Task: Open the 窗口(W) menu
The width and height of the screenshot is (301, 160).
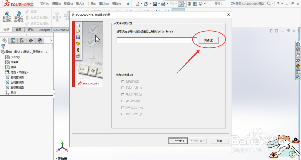Action: 104,4
